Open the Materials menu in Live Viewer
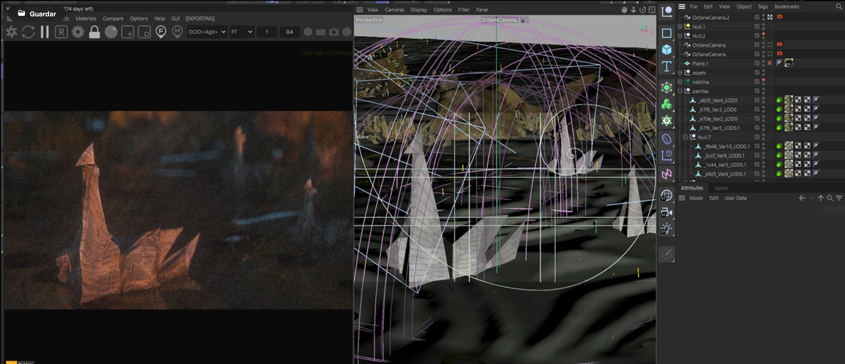Image resolution: width=845 pixels, height=364 pixels. pyautogui.click(x=86, y=18)
